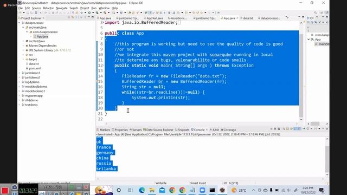Open the Coverage tab
347x195 pixels.
(228, 130)
